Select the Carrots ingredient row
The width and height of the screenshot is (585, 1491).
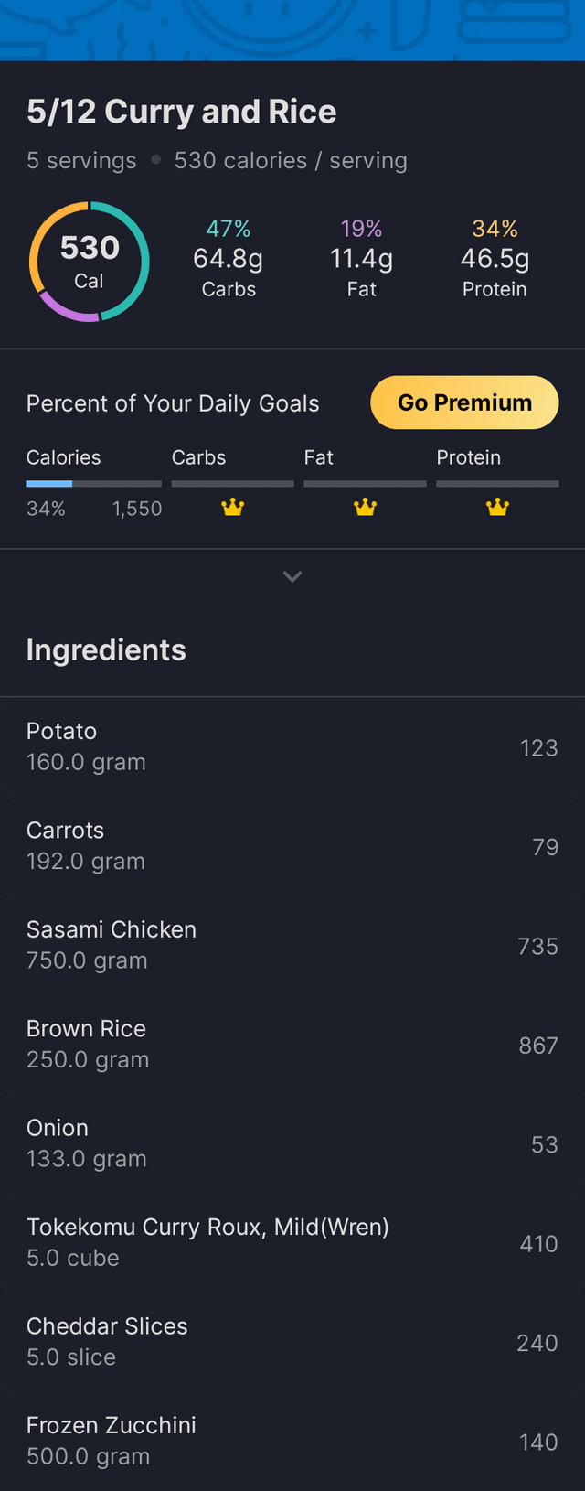292,846
